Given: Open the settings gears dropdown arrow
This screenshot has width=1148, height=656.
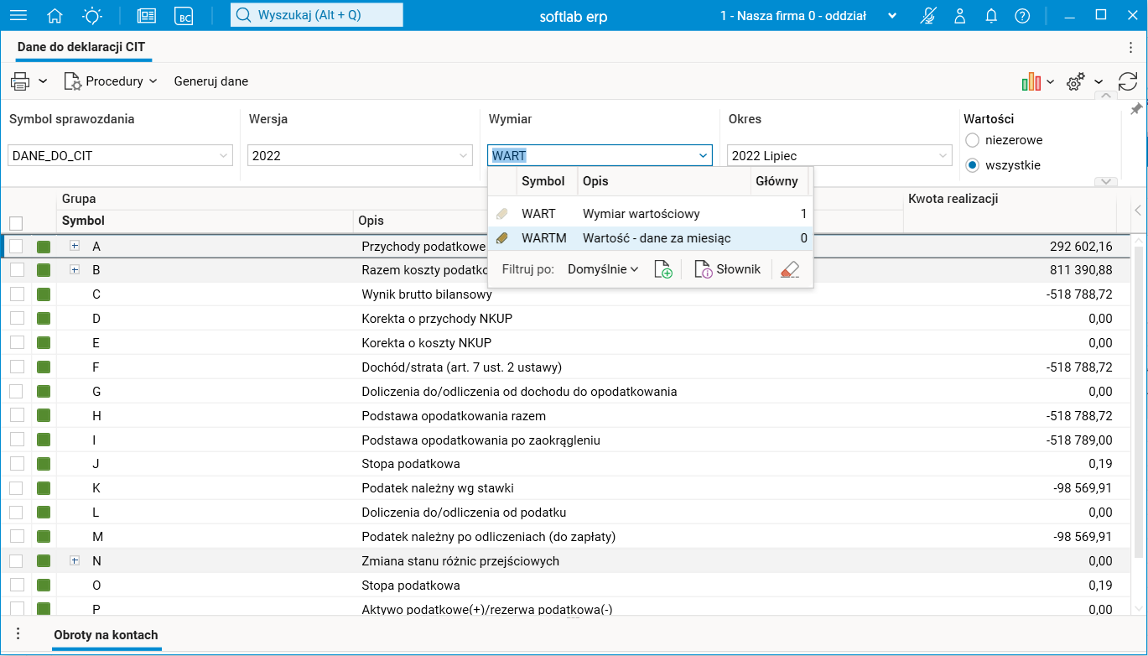Looking at the screenshot, I should click(x=1099, y=81).
